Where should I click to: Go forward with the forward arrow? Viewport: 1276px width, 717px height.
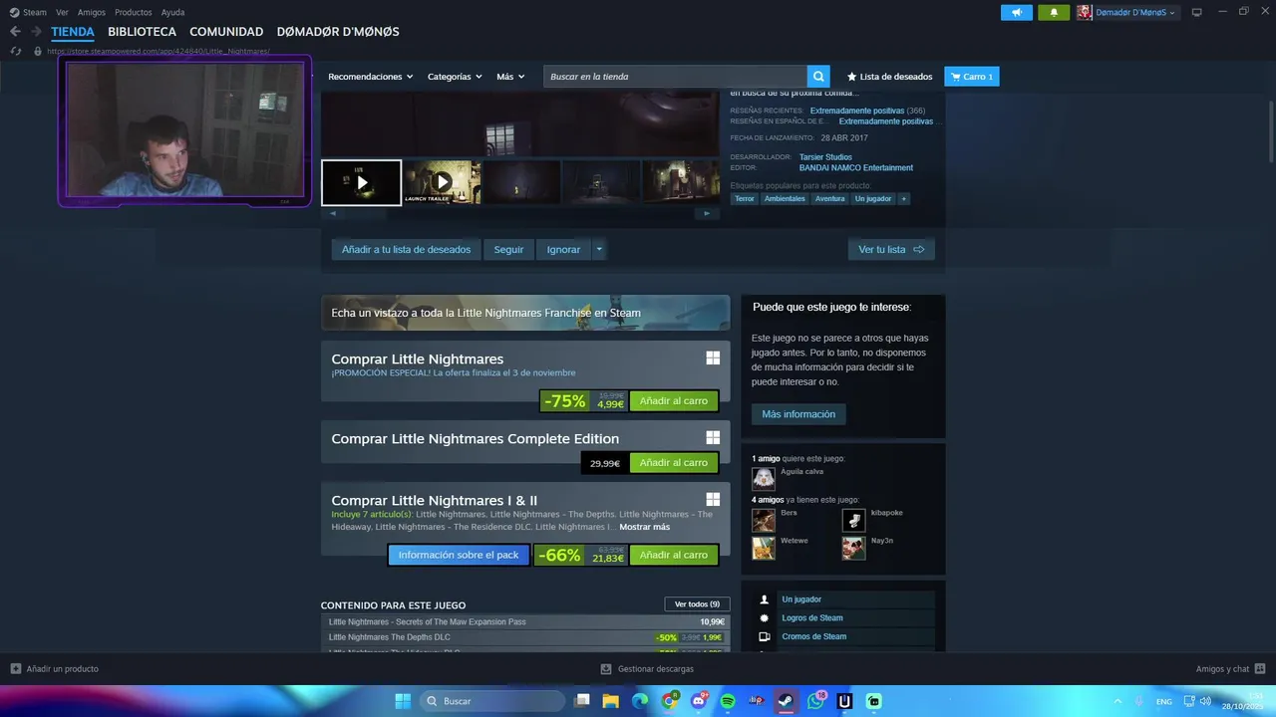(37, 32)
